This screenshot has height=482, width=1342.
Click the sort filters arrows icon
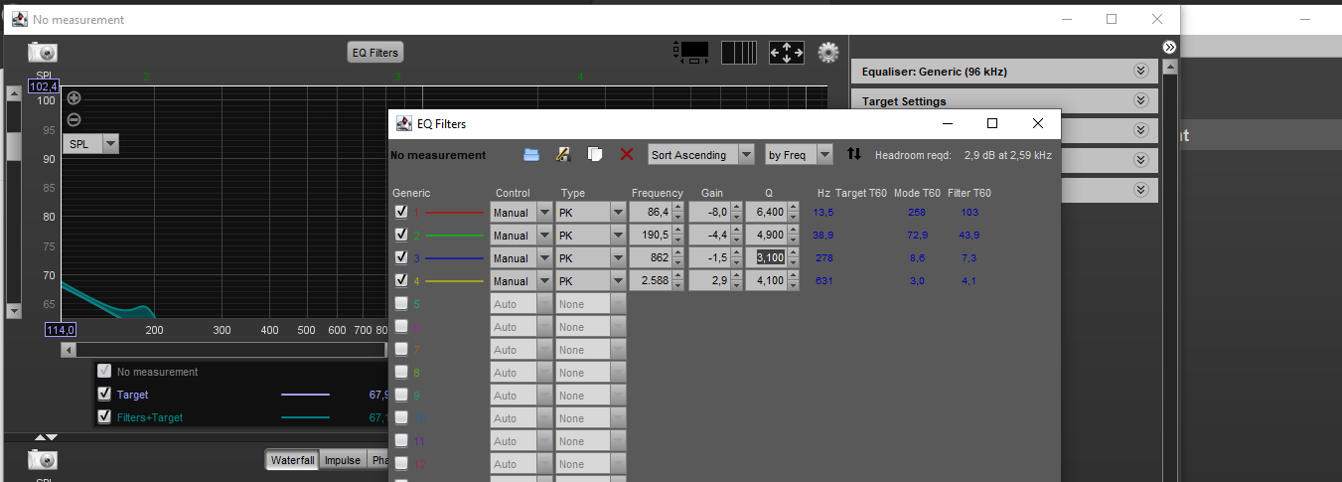point(854,154)
